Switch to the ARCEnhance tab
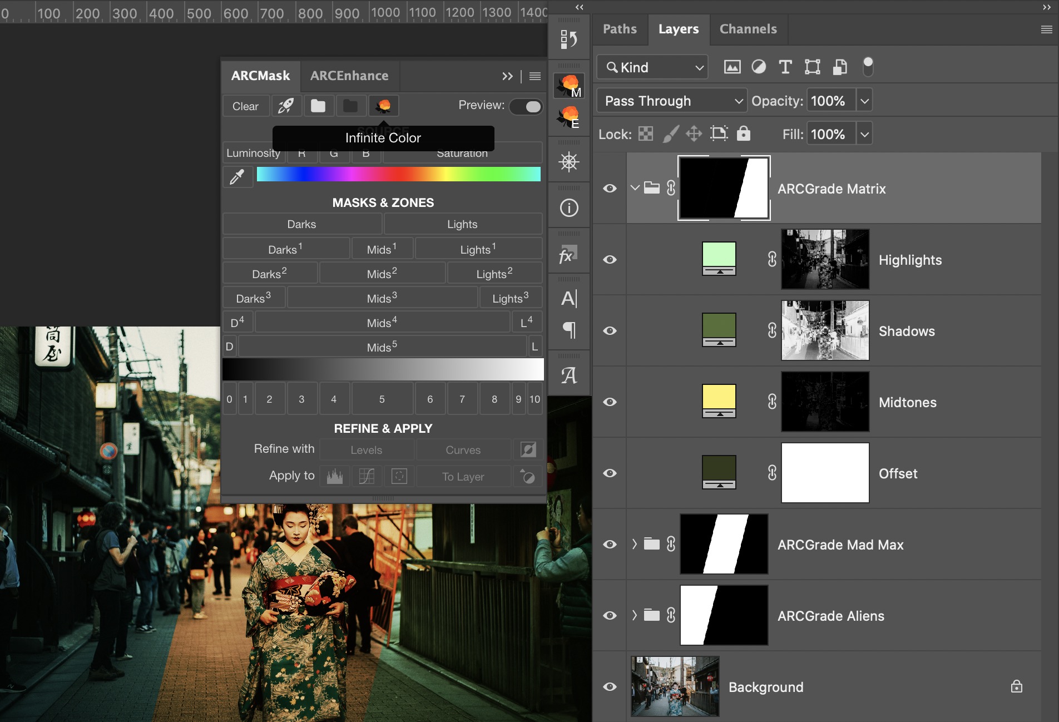Viewport: 1059px width, 722px height. pyautogui.click(x=349, y=76)
